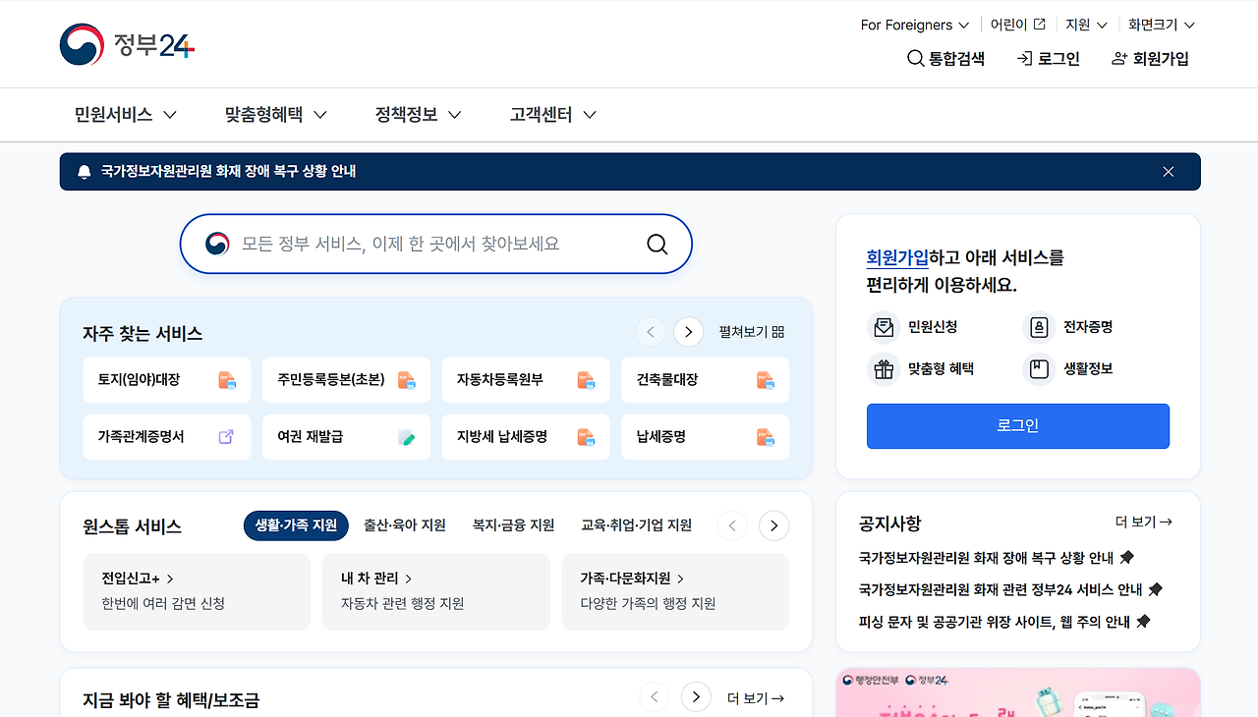Open the 화면크기 dropdown
This screenshot has height=717, width=1258.
click(x=1162, y=25)
